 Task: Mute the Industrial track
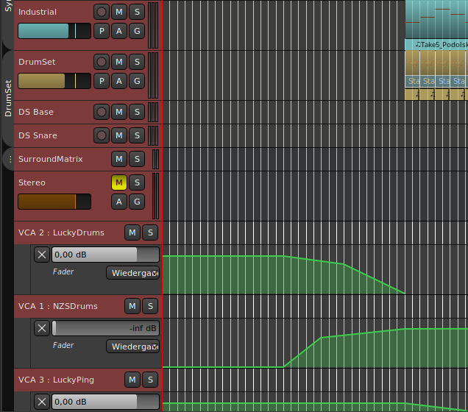point(119,12)
